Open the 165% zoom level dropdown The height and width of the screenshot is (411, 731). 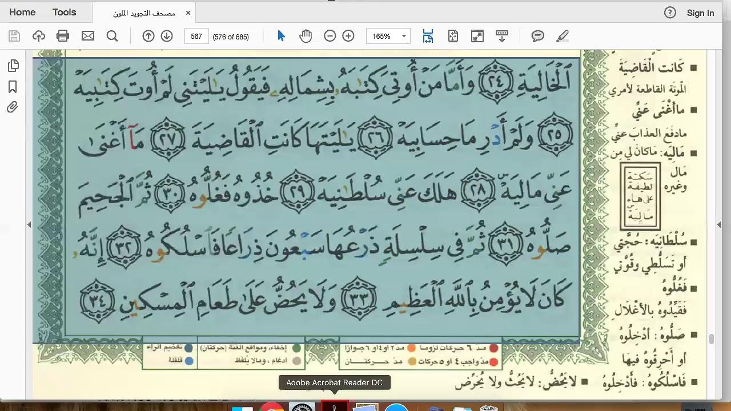tap(388, 36)
